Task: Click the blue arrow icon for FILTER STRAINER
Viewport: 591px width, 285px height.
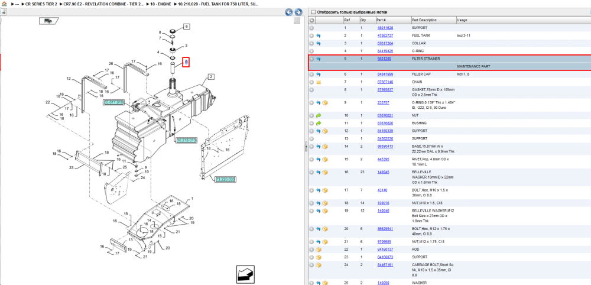Action: pos(318,59)
